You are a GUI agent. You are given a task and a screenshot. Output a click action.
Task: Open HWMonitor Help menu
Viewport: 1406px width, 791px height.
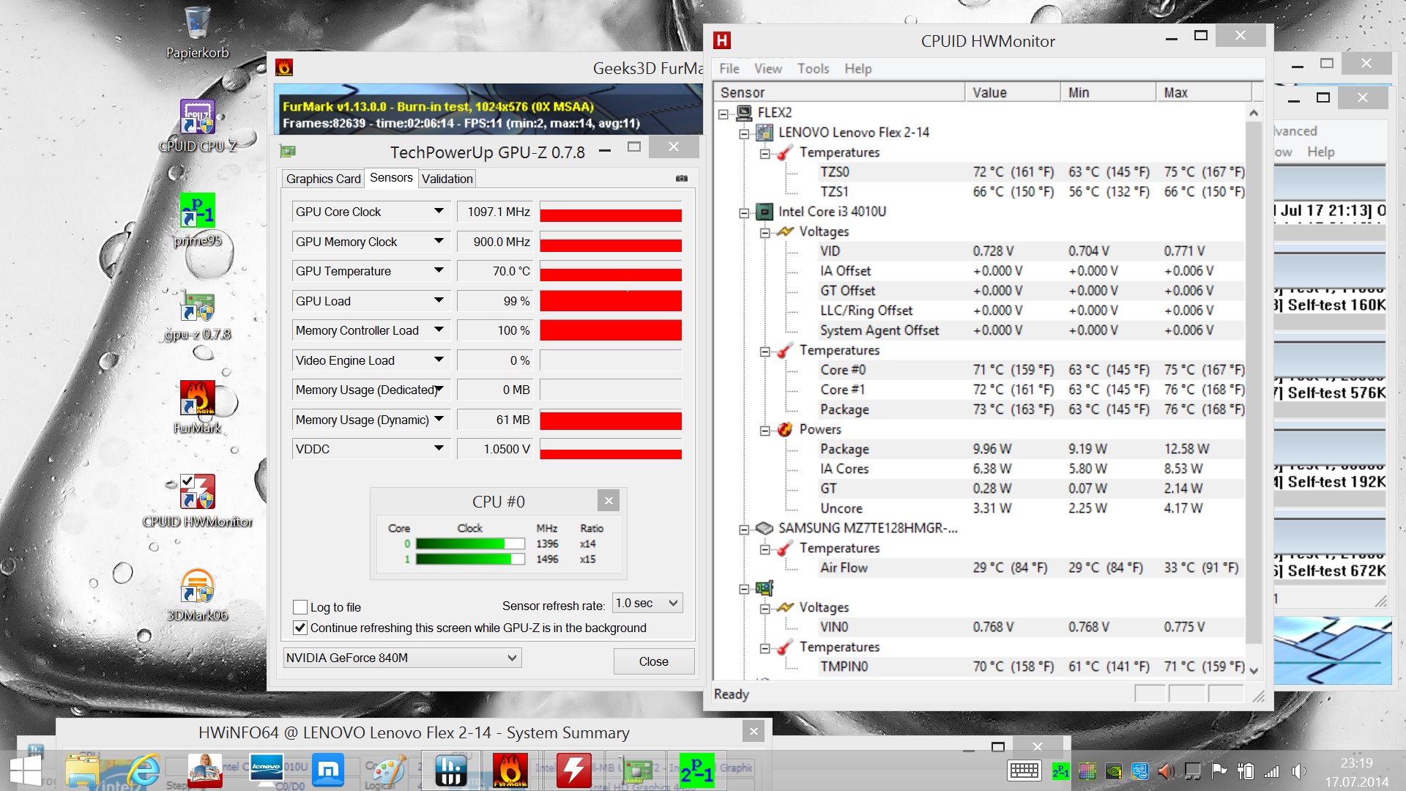tap(858, 68)
